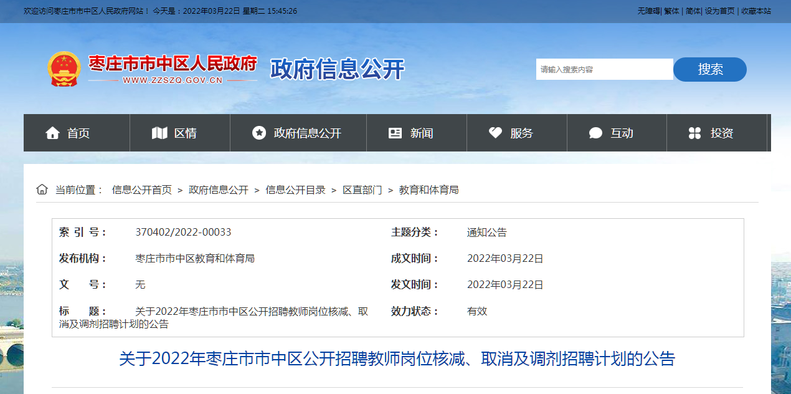Click the star badge icon beside 政府信息公开
The image size is (791, 394).
[x=259, y=133]
